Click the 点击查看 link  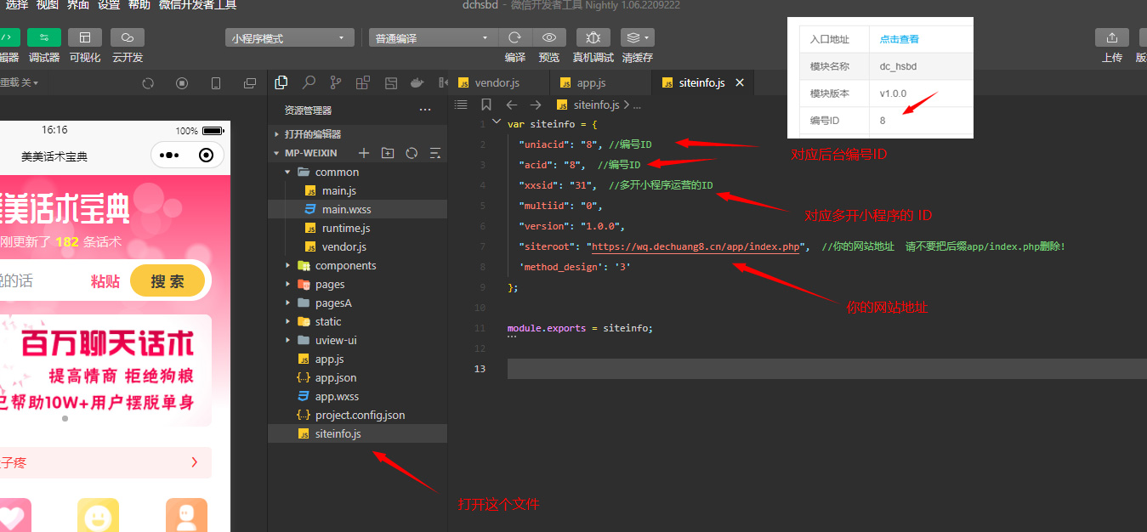click(899, 39)
